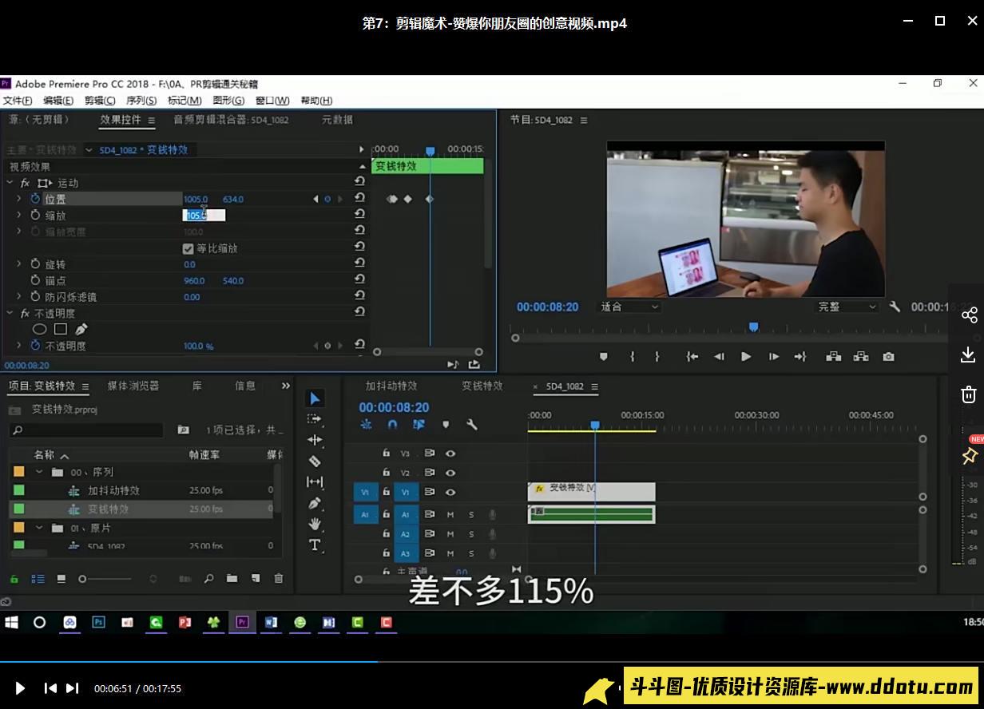Collapse the 00、序列 bin
The width and height of the screenshot is (984, 709).
click(x=39, y=472)
